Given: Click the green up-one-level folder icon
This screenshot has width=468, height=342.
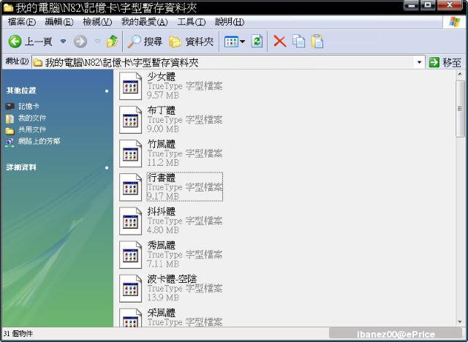Looking at the screenshot, I should (x=112, y=42).
